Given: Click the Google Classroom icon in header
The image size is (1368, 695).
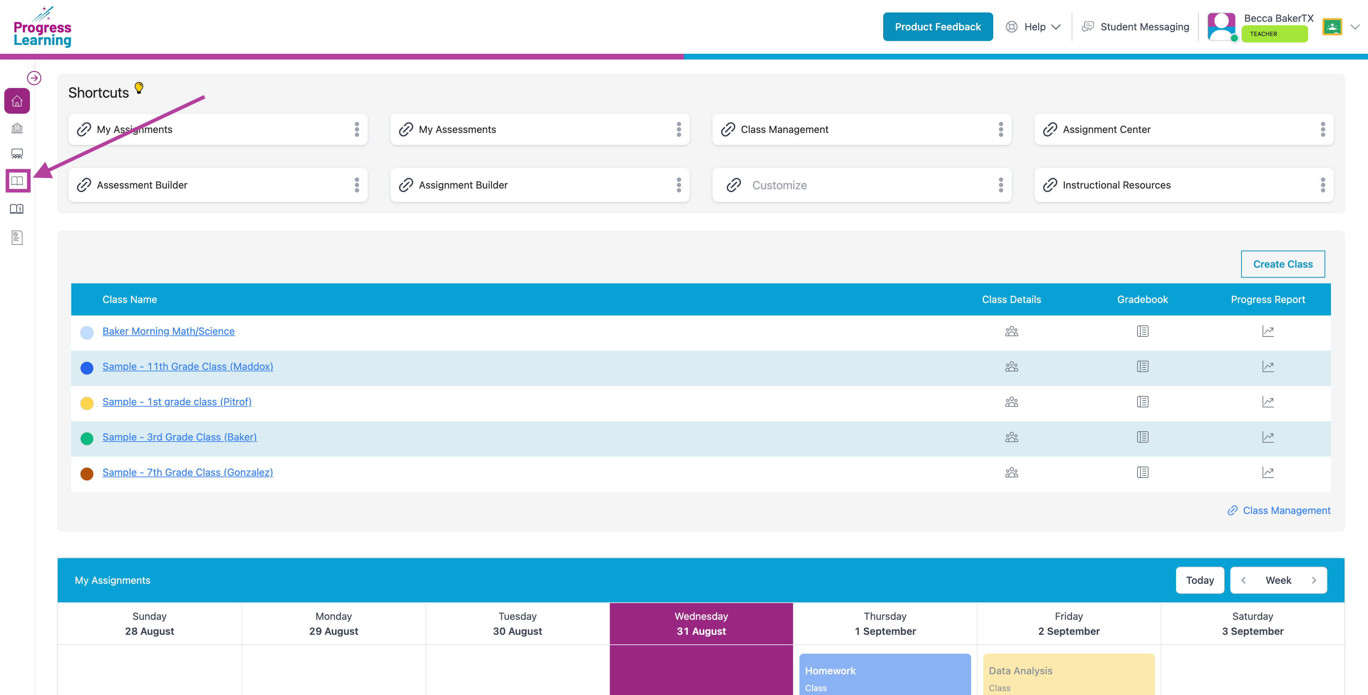Looking at the screenshot, I should (1332, 27).
